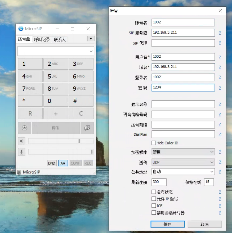Click help link next to 密码 field
The image size is (232, 233).
(220, 88)
